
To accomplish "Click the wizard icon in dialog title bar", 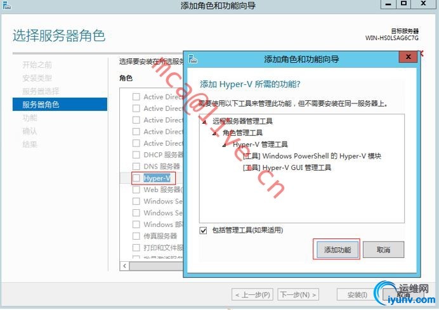I will pos(193,59).
